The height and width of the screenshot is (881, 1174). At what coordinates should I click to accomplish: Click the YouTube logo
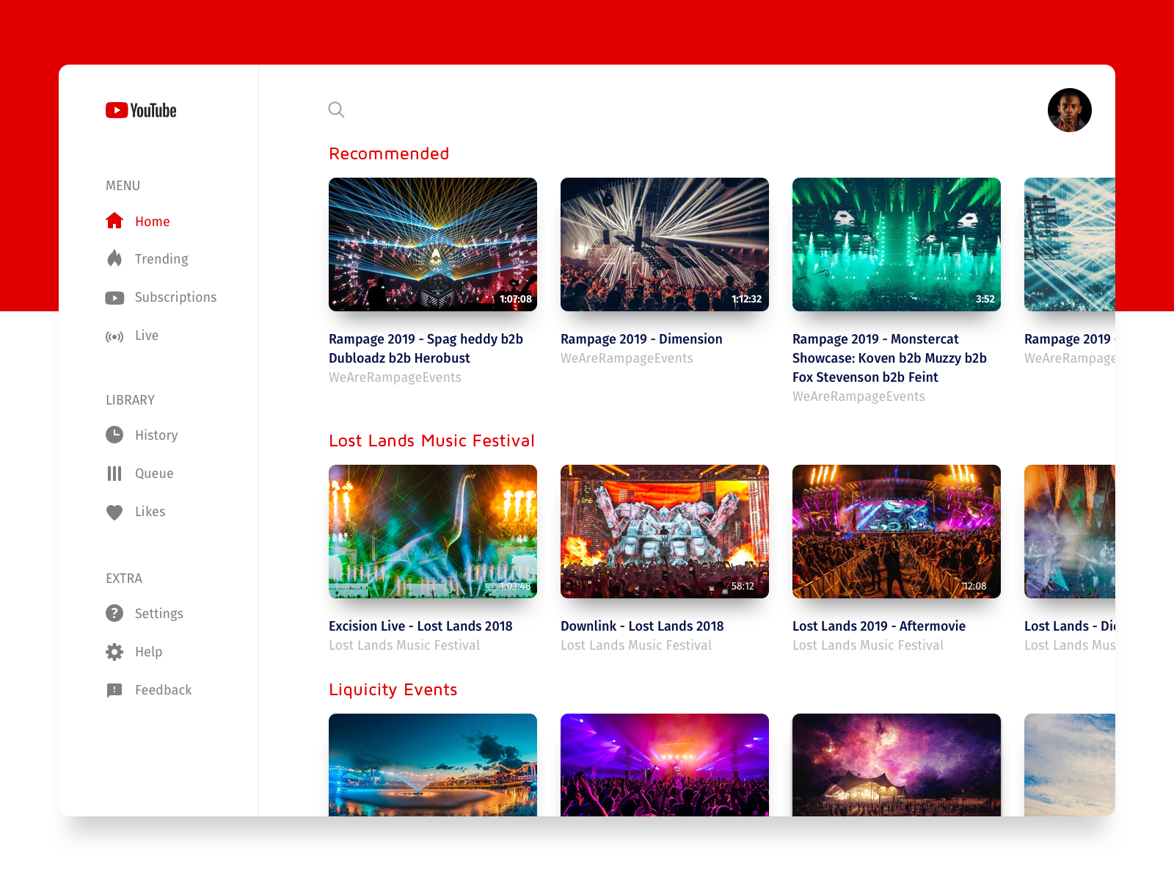click(x=140, y=110)
